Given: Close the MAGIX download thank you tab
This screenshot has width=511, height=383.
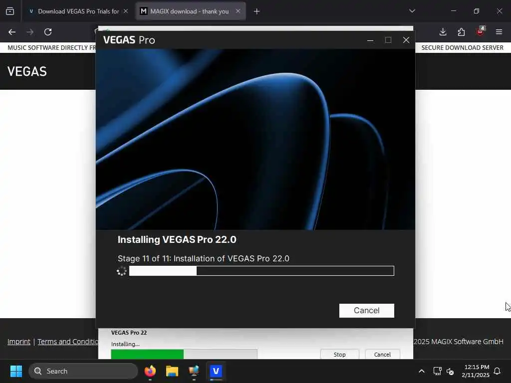Looking at the screenshot, I should 238,11.
